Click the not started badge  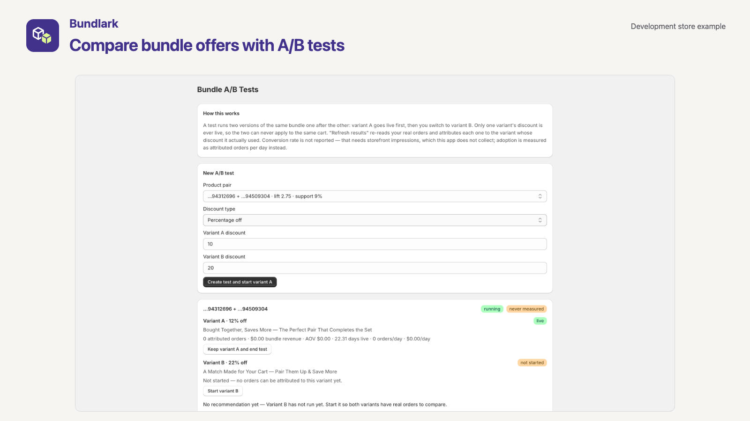point(532,363)
